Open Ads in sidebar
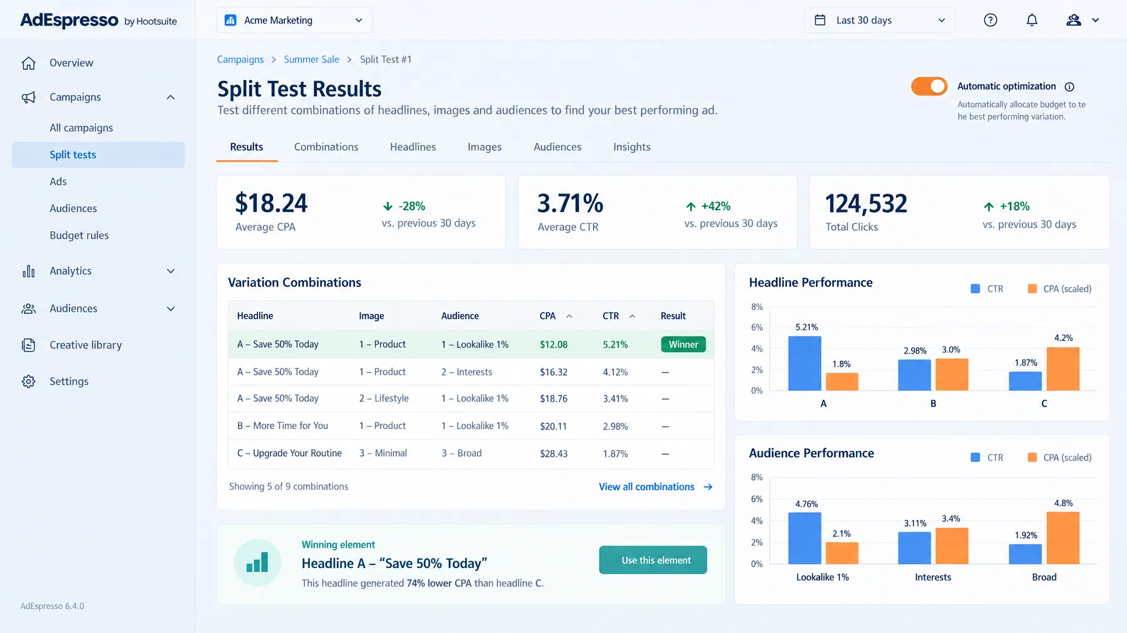The height and width of the screenshot is (633, 1127). (58, 182)
